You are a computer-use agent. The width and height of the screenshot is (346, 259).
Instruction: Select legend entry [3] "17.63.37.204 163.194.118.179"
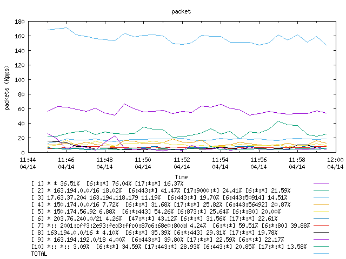[159, 197]
